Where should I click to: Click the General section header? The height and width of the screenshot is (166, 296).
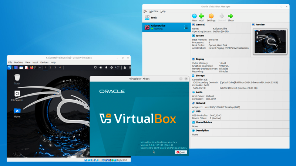[x=200, y=25]
